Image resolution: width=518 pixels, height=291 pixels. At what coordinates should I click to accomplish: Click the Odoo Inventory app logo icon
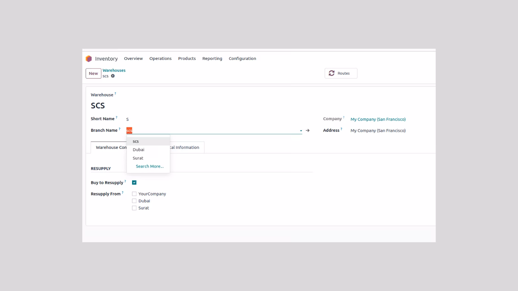pos(89,59)
